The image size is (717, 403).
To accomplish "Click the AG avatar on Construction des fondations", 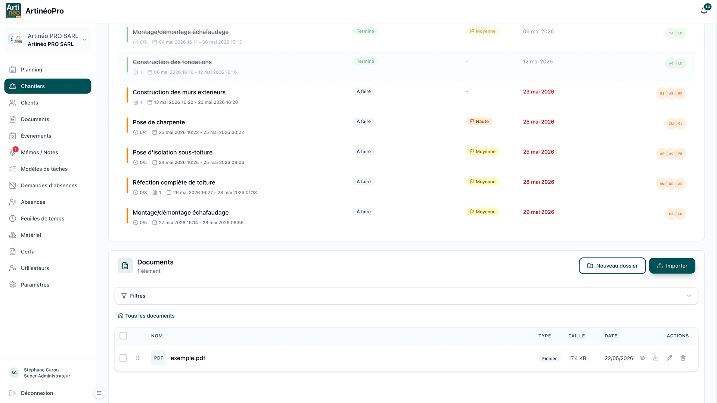I will tap(671, 63).
